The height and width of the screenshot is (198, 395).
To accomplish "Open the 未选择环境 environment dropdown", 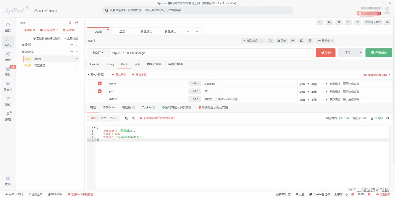I will point(373,22).
